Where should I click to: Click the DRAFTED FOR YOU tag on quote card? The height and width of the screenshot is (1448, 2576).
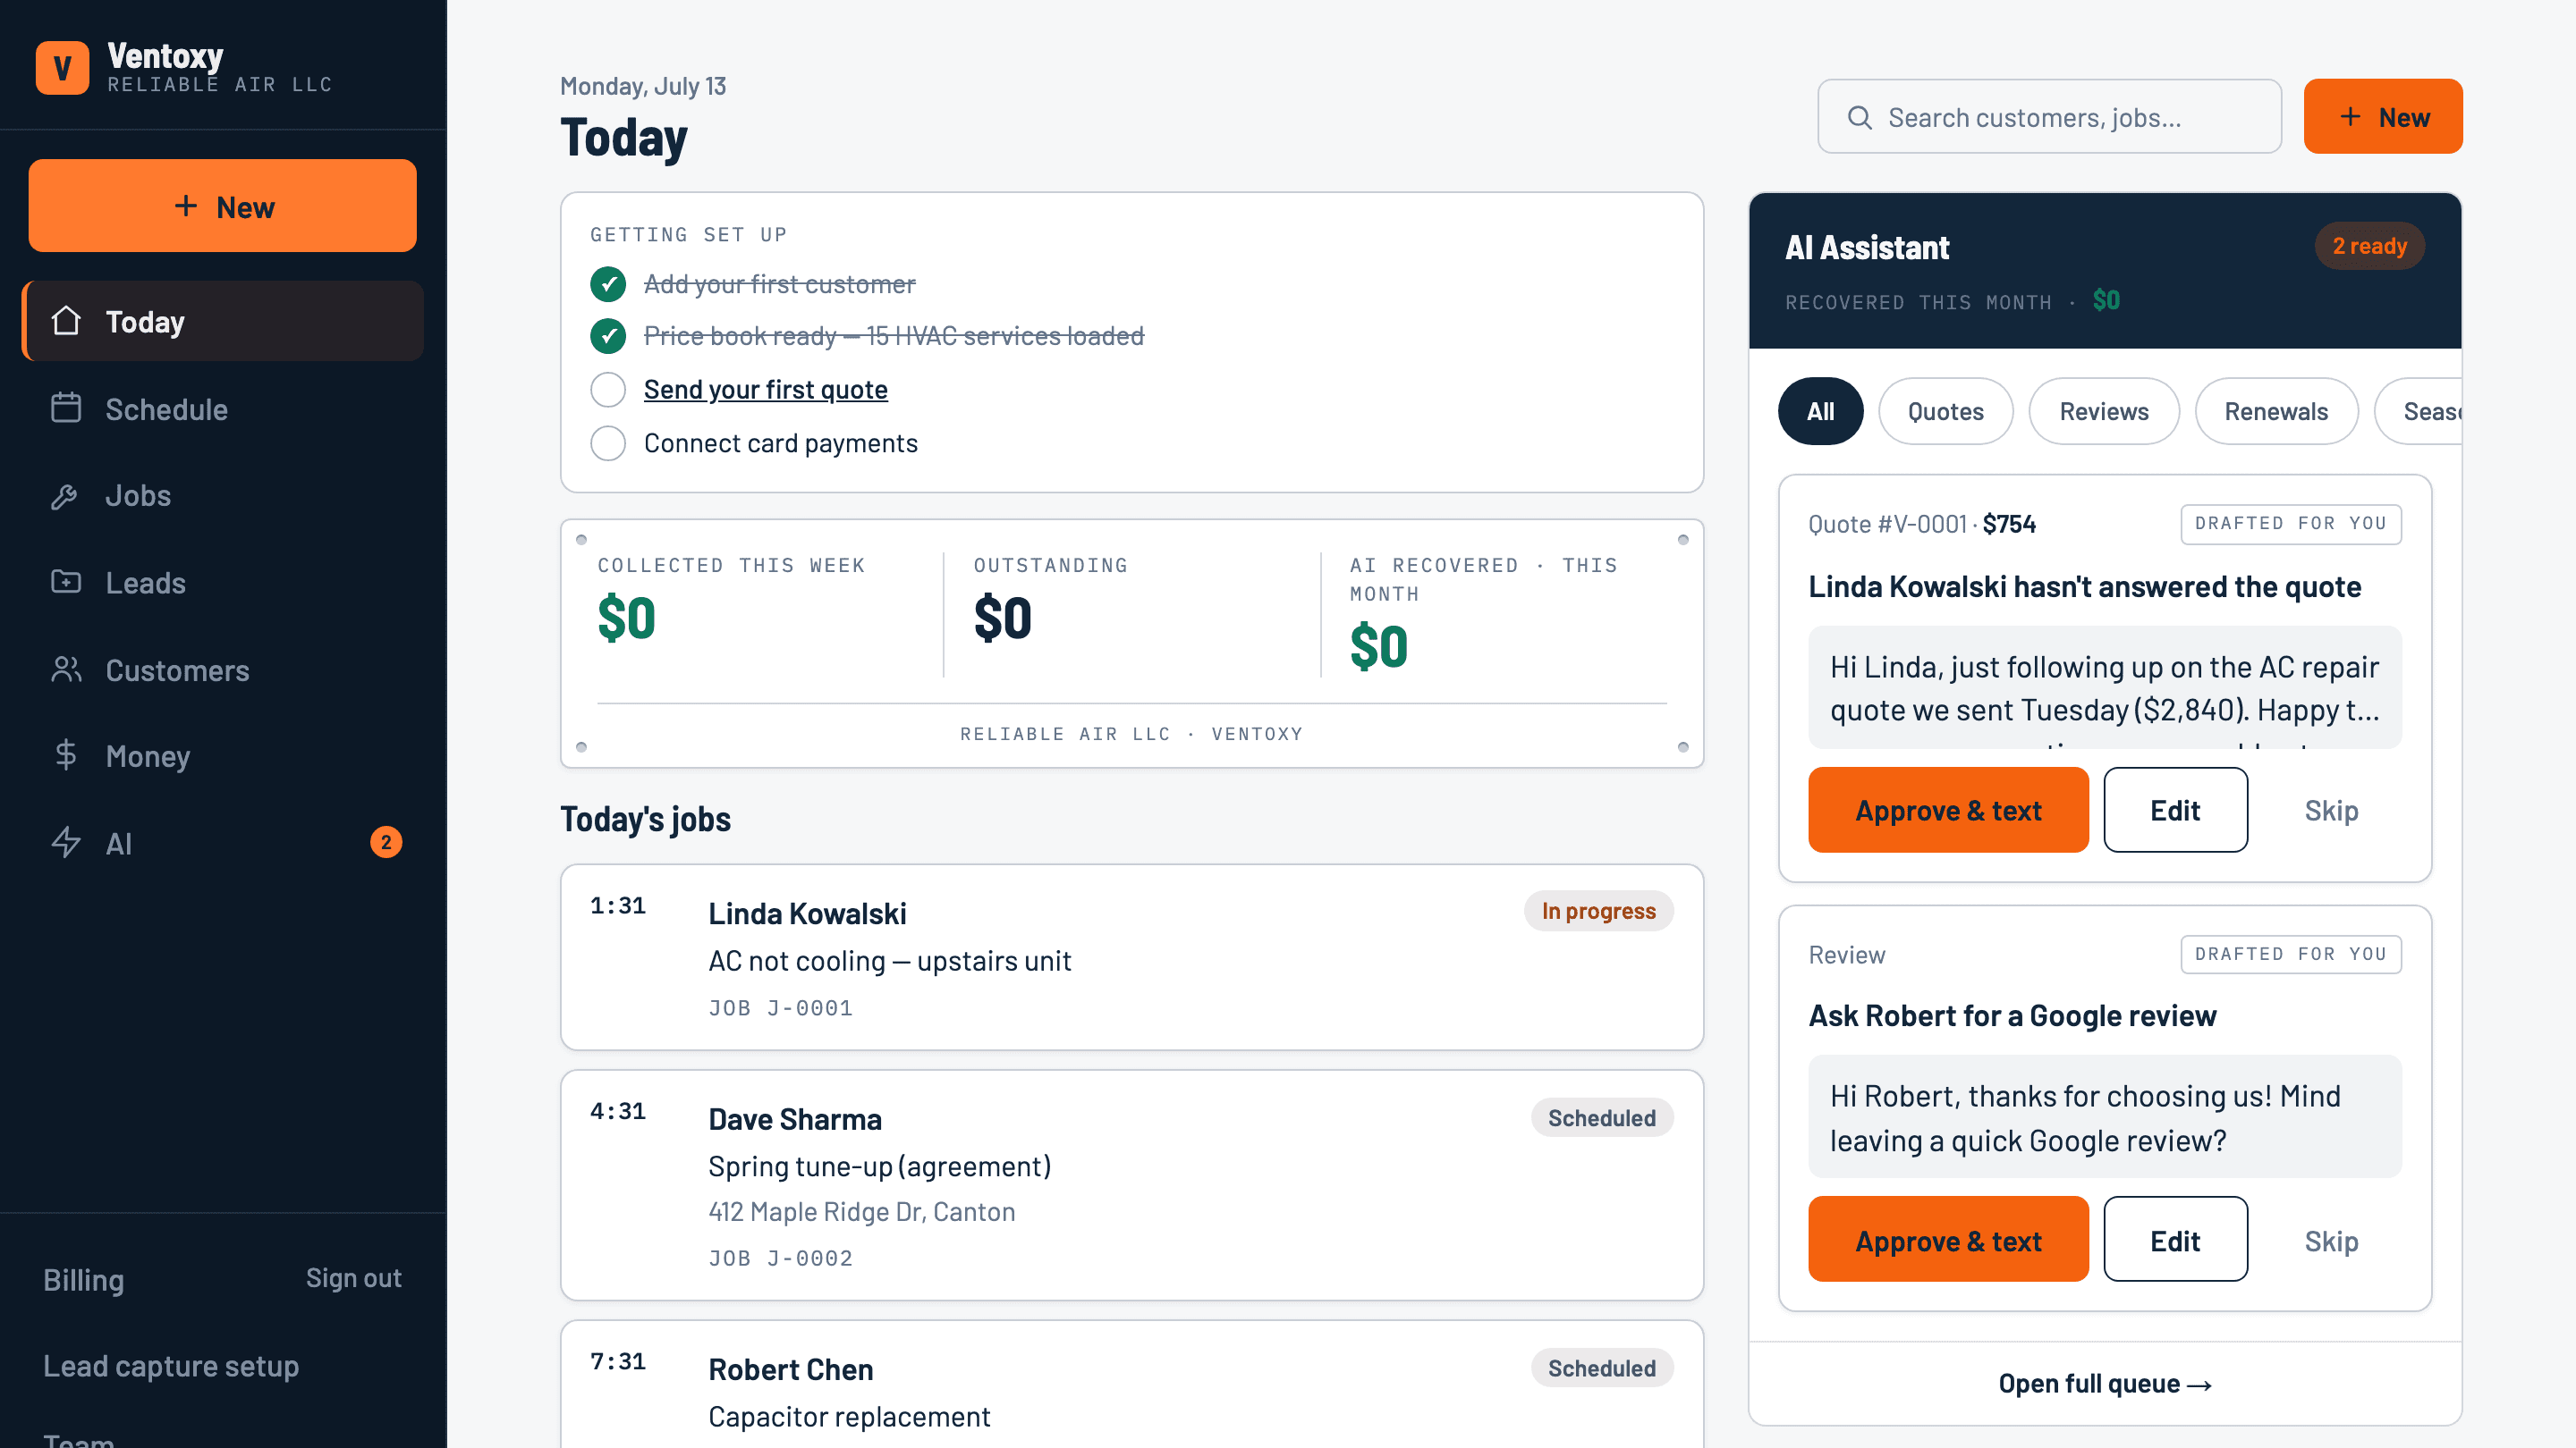[2290, 524]
